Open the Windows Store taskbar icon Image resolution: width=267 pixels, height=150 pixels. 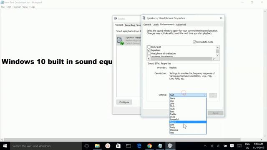tap(118, 146)
